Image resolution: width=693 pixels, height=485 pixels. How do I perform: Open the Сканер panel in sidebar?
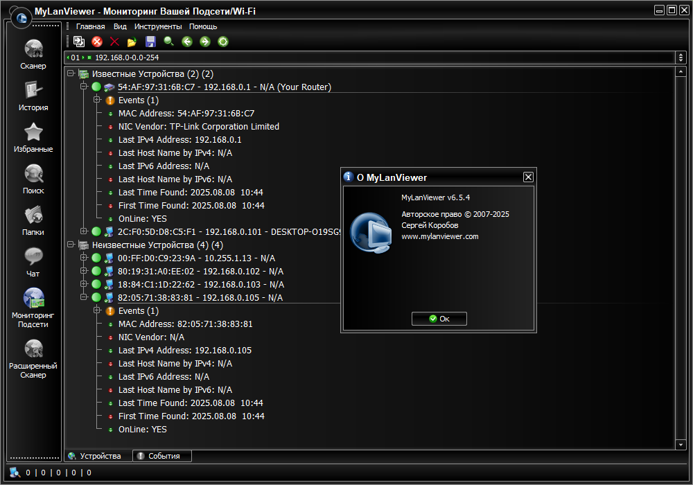tap(33, 54)
